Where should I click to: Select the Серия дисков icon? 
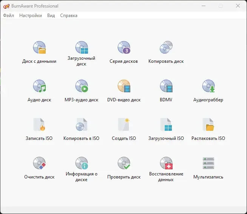[124, 48]
